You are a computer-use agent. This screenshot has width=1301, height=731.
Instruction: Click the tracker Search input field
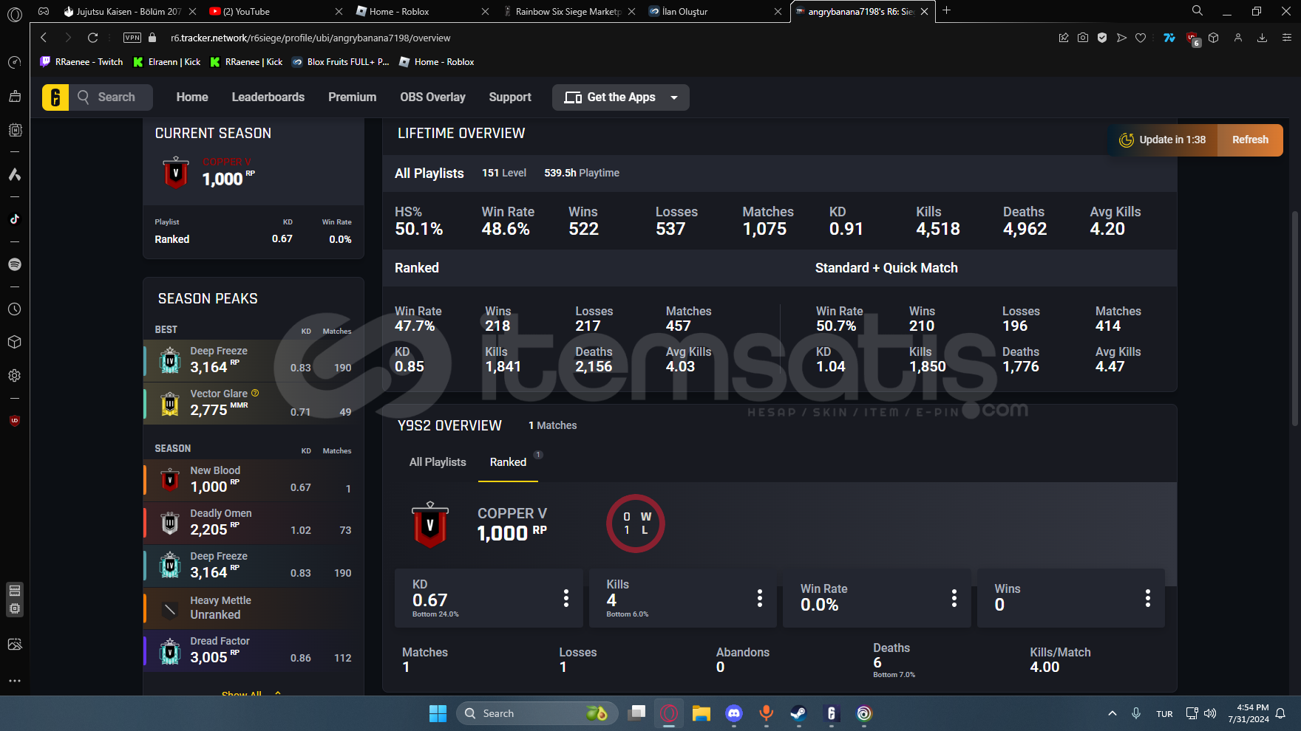click(x=111, y=97)
